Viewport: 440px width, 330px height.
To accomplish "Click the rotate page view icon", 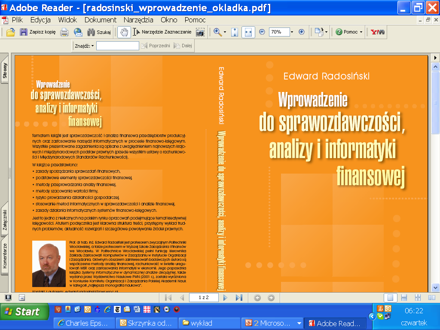I will (x=319, y=32).
